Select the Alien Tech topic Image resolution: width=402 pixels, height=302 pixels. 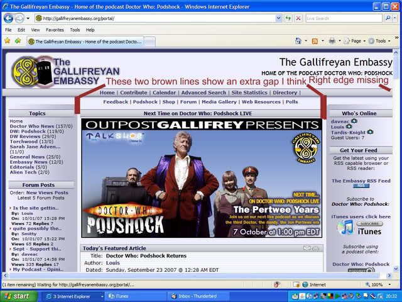[x=23, y=172]
